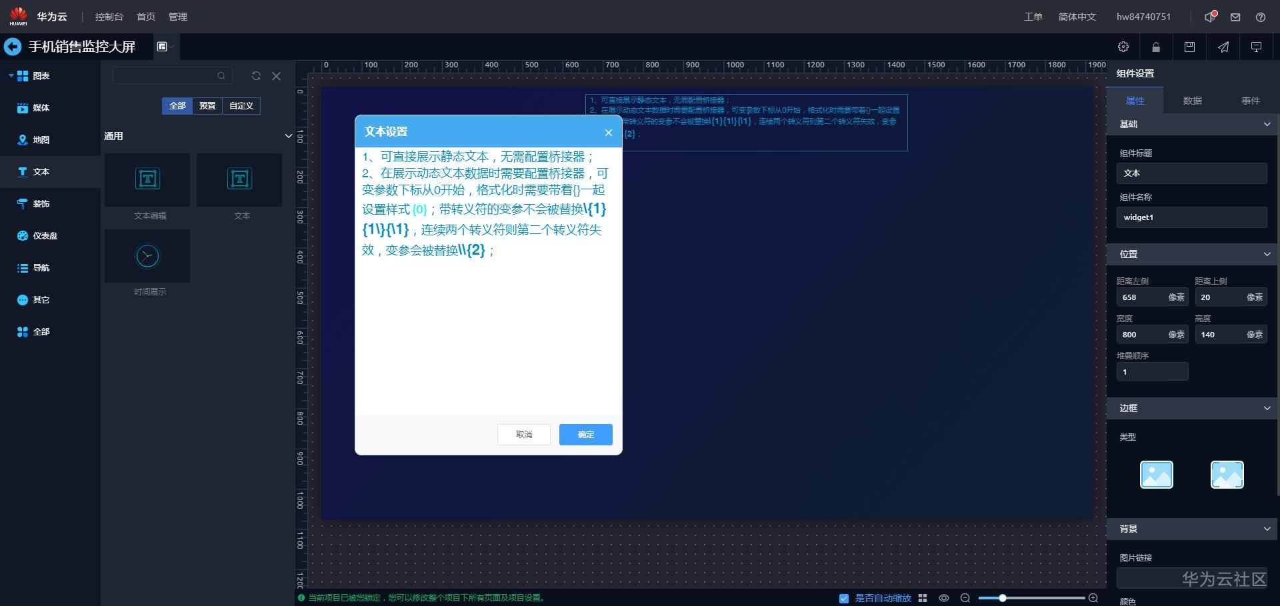This screenshot has height=606, width=1280.
Task: Go back using the blue arrow icon
Action: (x=13, y=47)
